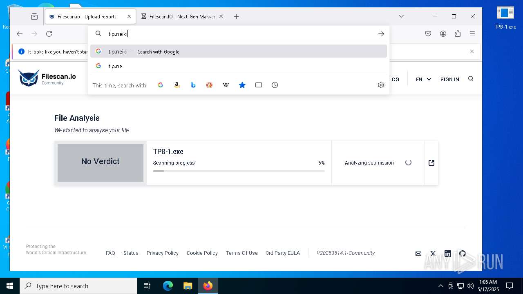Image resolution: width=523 pixels, height=294 pixels.
Task: Open the Save to Pocket icon
Action: point(428,34)
